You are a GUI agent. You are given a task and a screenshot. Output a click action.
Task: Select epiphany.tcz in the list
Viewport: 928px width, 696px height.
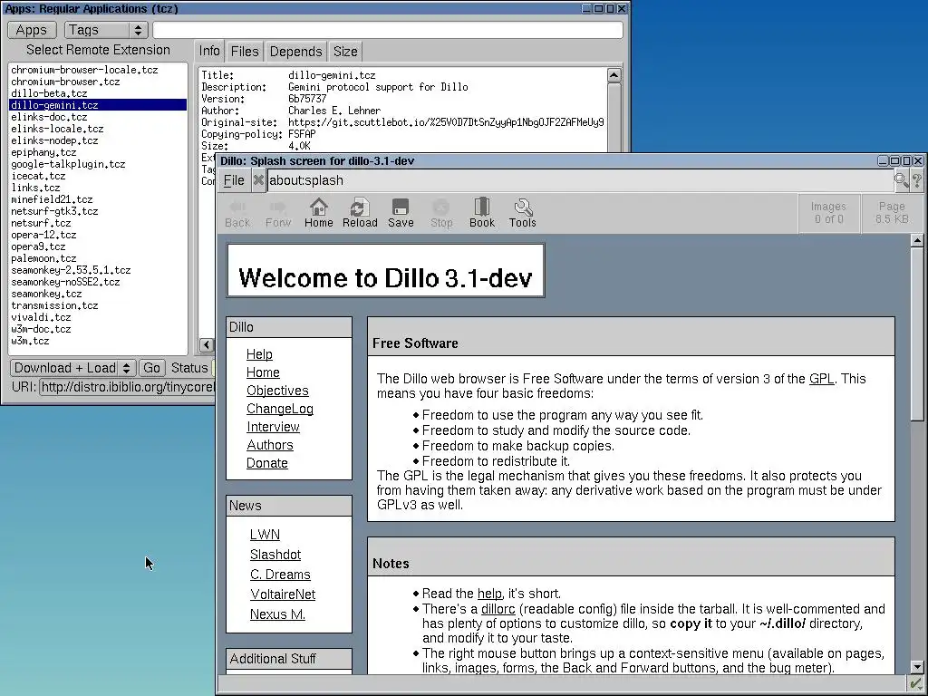98,152
